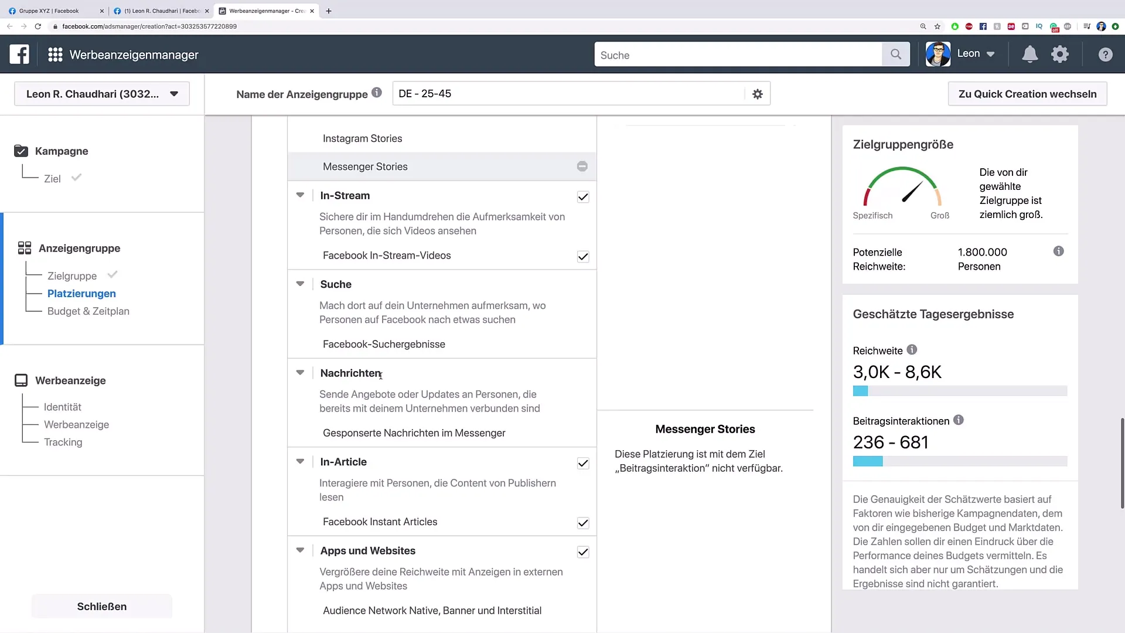
Task: Open the help question mark icon
Action: click(x=1105, y=55)
